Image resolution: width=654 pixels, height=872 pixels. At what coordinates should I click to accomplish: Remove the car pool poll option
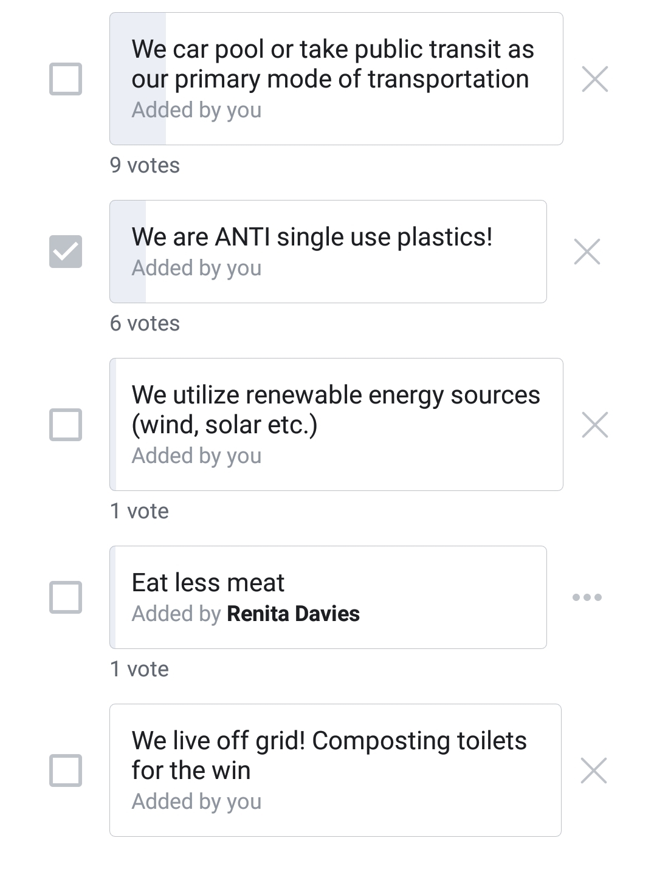point(594,79)
